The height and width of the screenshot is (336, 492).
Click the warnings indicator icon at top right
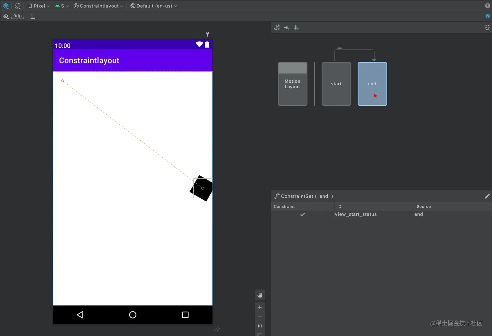tap(487, 6)
